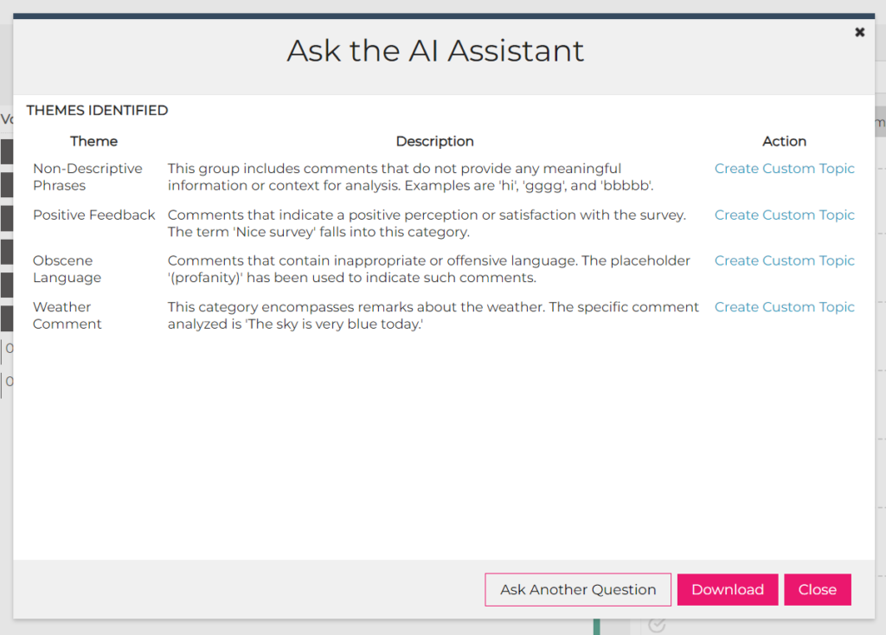Viewport: 886px width, 635px height.
Task: Create Custom Topic for Weather Comment
Action: (784, 307)
